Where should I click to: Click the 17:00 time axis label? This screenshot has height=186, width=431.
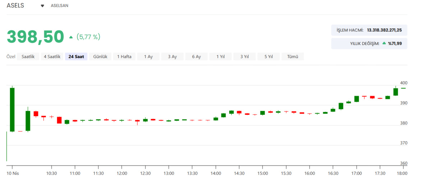[x=356, y=173]
